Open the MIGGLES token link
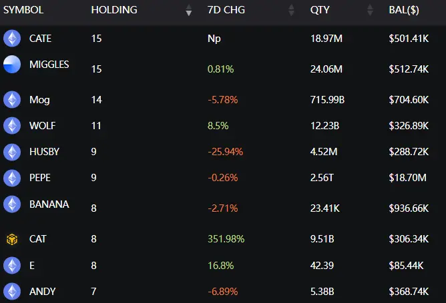The height and width of the screenshot is (303, 446). coord(49,65)
